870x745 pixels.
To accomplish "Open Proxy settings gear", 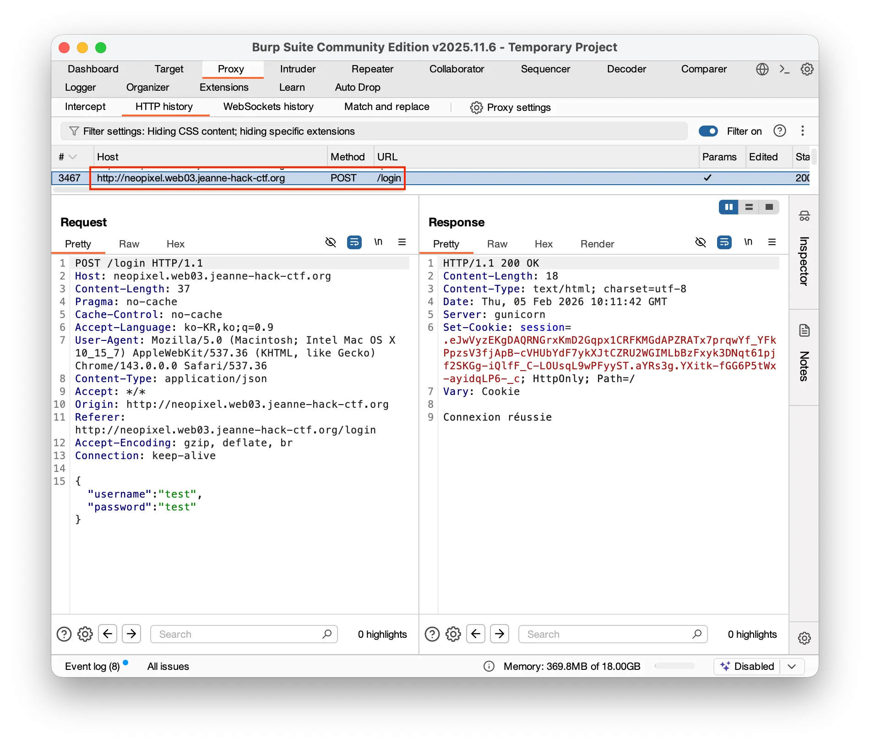I will click(x=476, y=107).
